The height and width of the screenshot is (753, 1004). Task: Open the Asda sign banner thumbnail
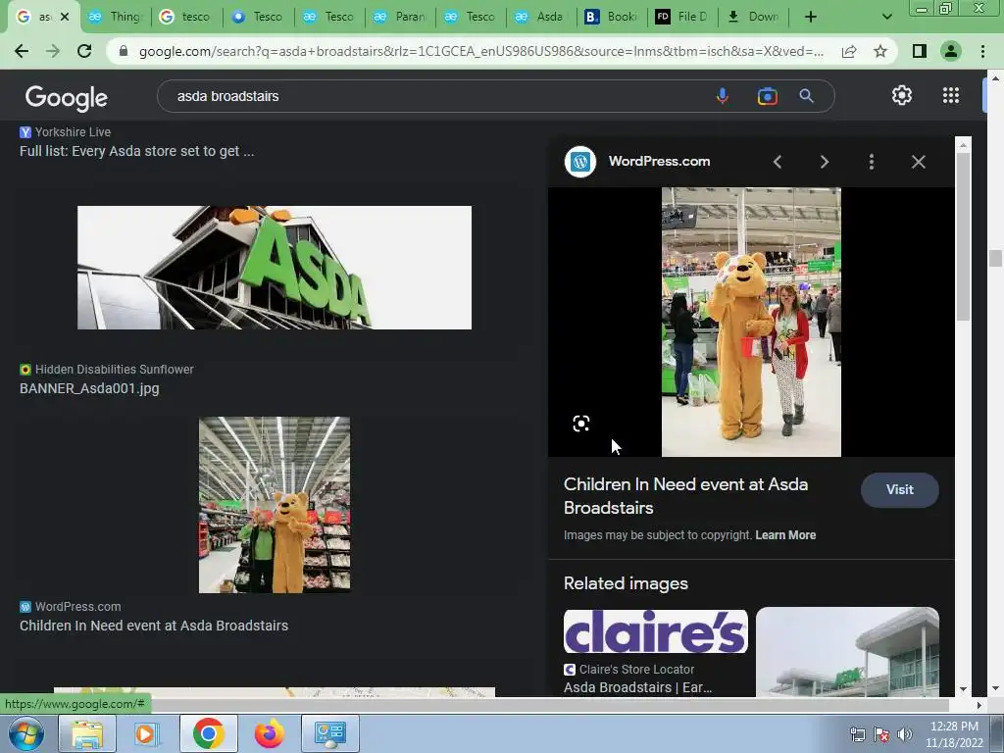coord(275,268)
